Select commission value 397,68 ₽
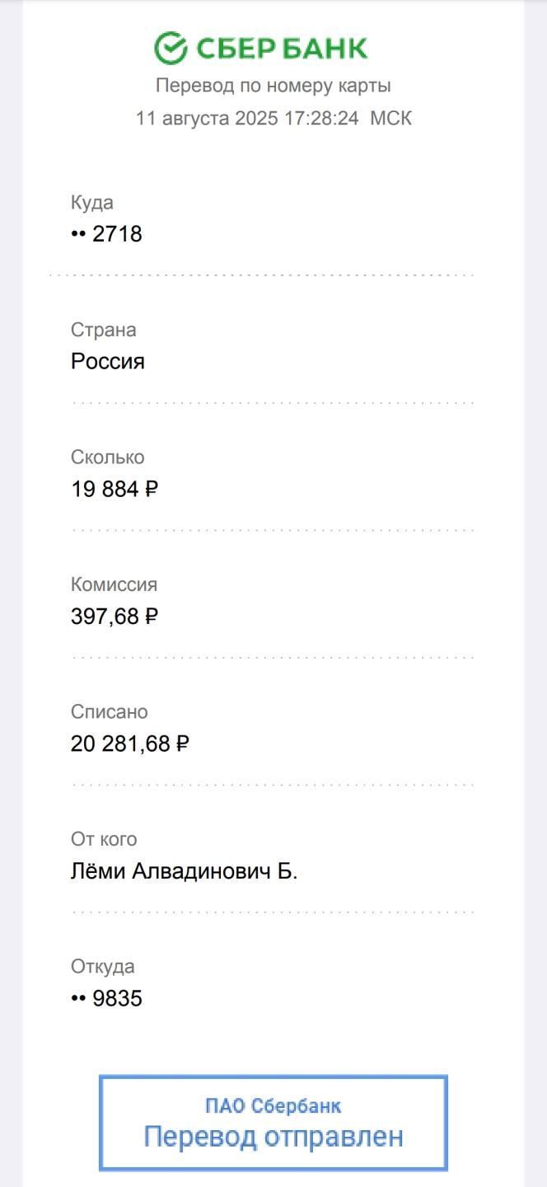The image size is (547, 1187). pyautogui.click(x=115, y=617)
